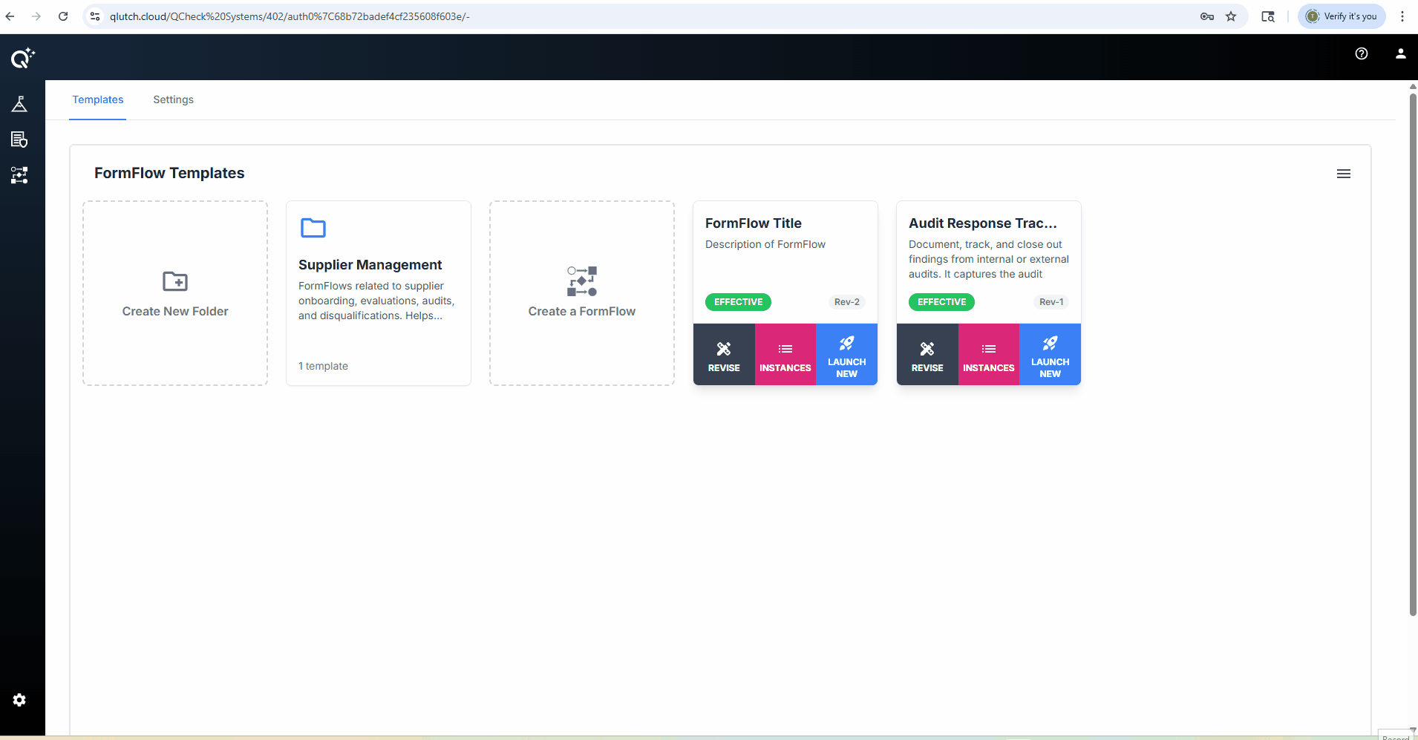Click the page vertical scrollbar

point(1413,355)
